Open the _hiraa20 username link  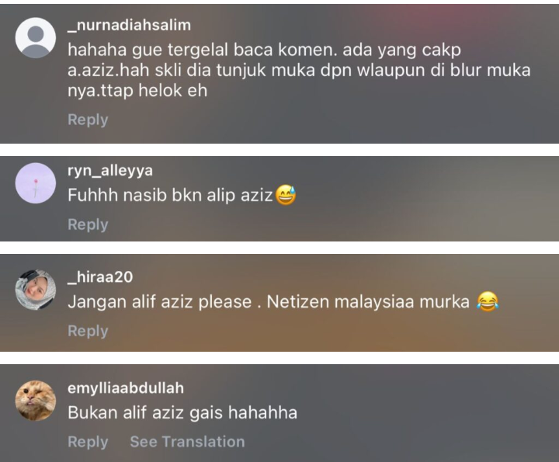pos(100,277)
